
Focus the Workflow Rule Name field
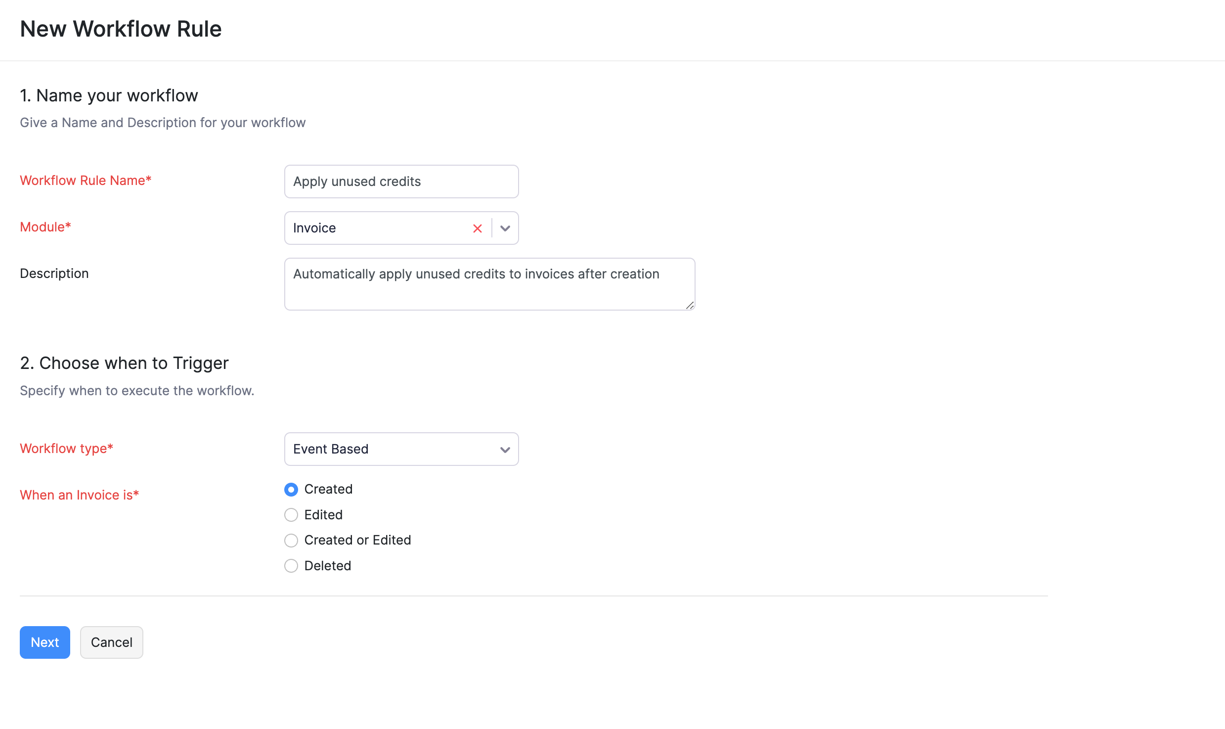pyautogui.click(x=401, y=182)
